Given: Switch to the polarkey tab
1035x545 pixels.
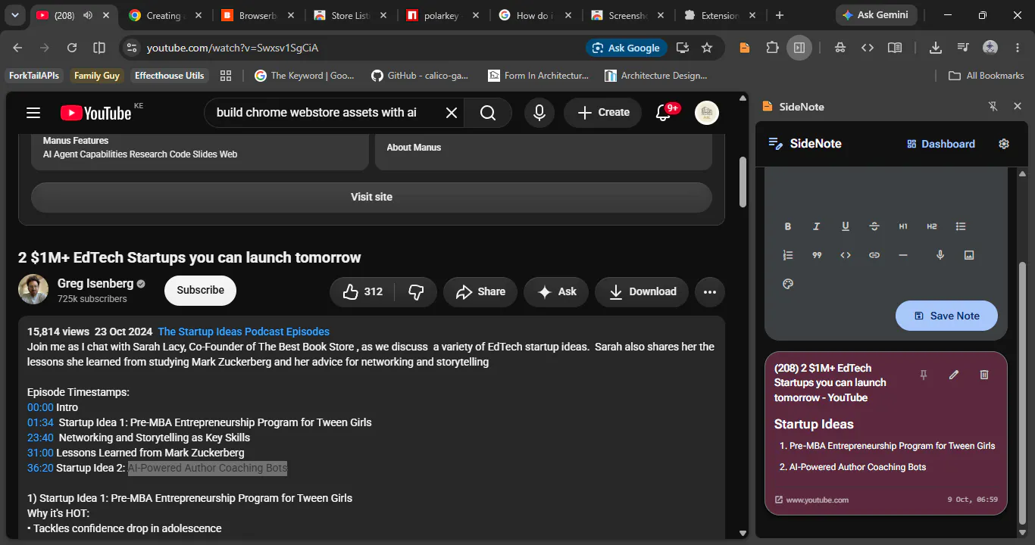Looking at the screenshot, I should tap(444, 15).
